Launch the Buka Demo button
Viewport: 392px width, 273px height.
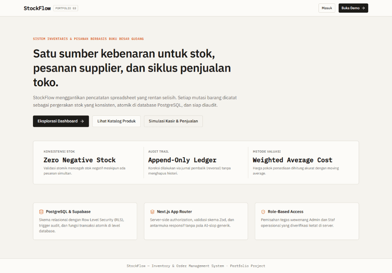pyautogui.click(x=353, y=8)
